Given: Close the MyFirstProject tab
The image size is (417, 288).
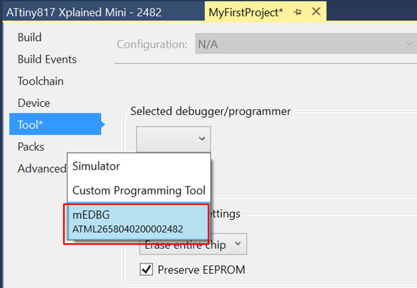Looking at the screenshot, I should (316, 12).
